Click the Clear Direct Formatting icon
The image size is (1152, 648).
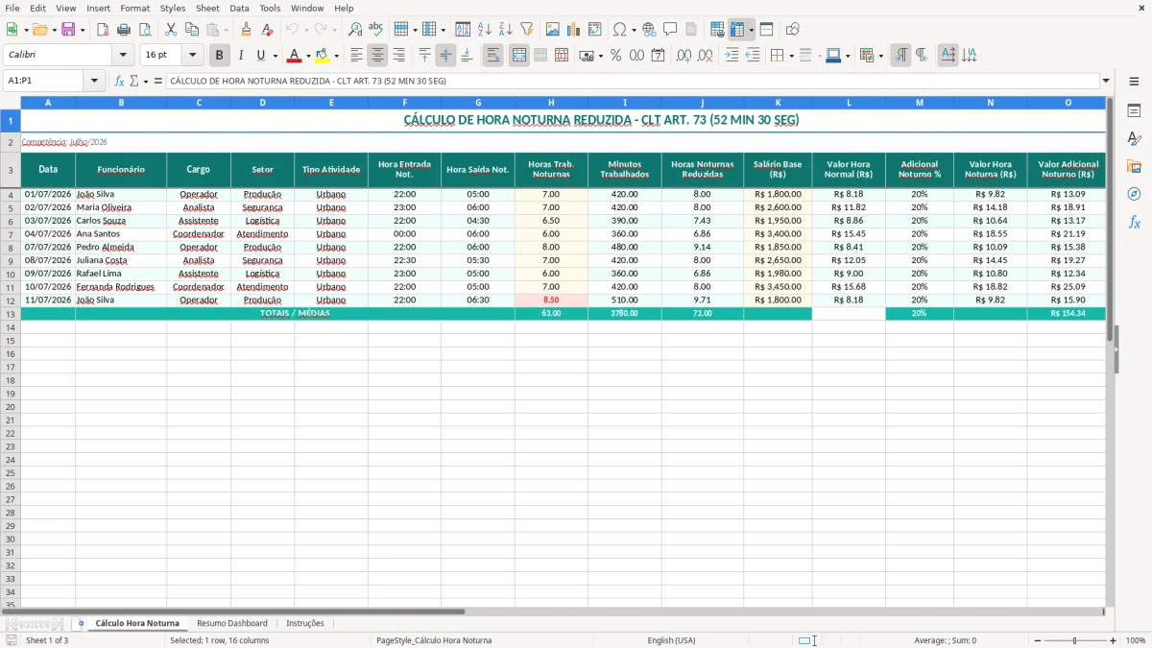pyautogui.click(x=268, y=30)
